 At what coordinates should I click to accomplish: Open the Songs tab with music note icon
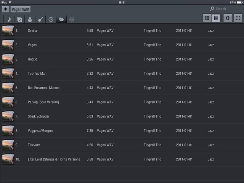[x=9, y=19]
